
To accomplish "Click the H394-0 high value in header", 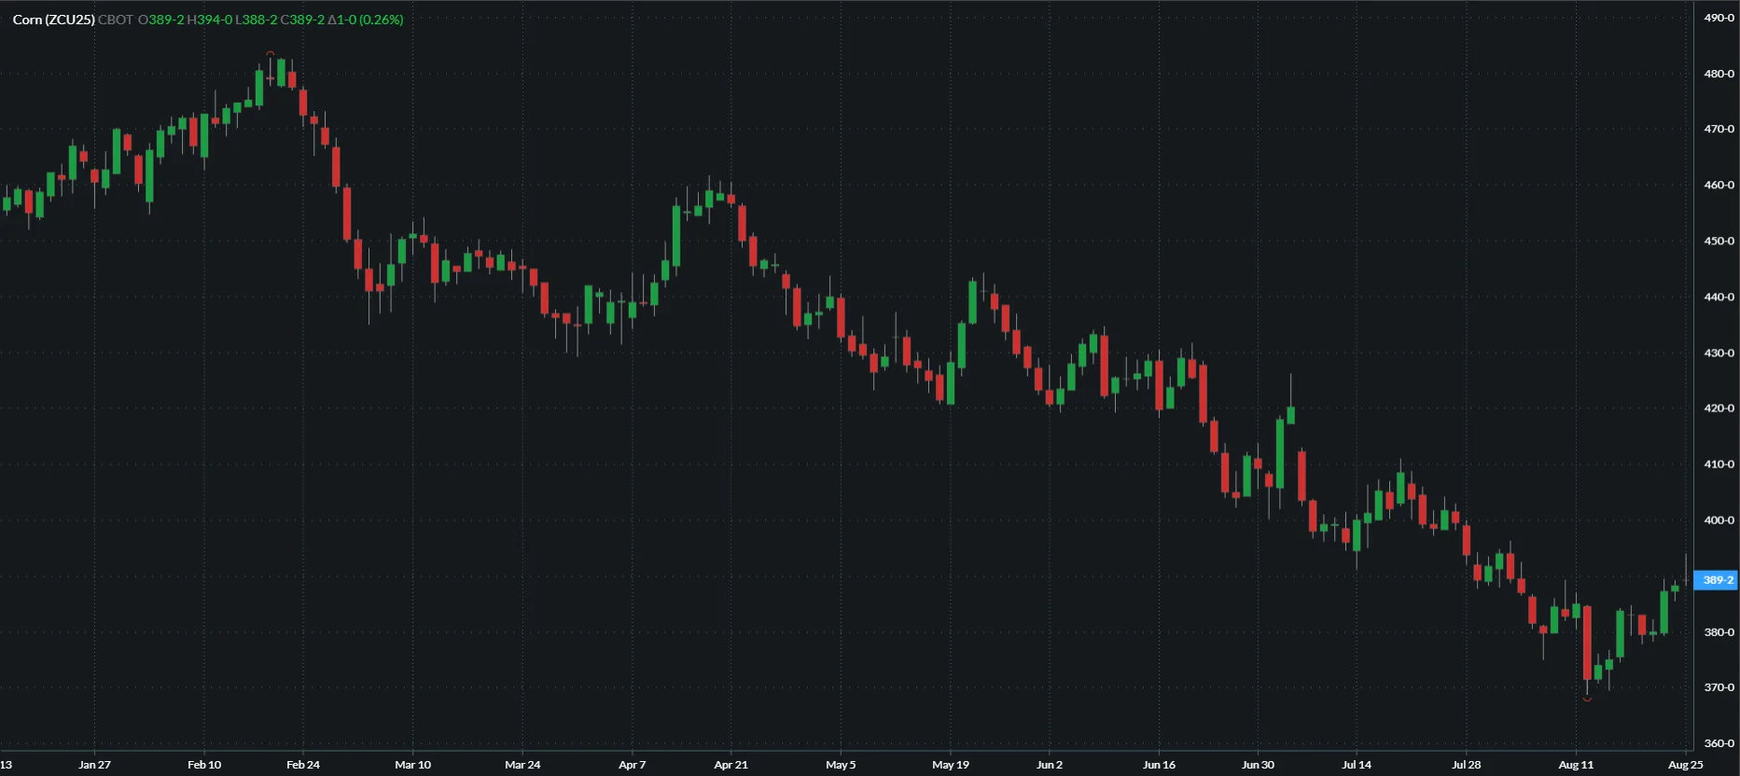I will click(210, 20).
